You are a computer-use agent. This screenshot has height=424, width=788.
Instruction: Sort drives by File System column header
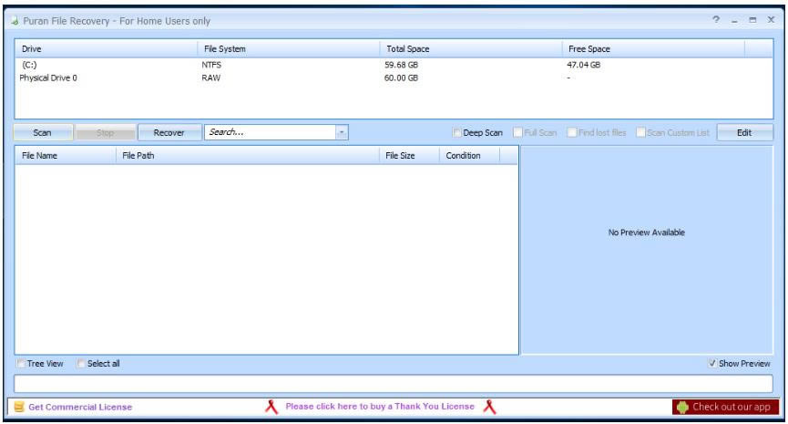289,49
